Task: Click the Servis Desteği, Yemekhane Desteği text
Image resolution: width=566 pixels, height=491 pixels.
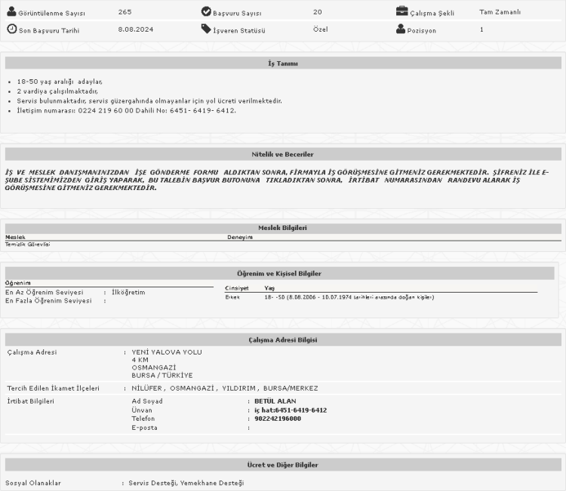Action: coord(186,483)
